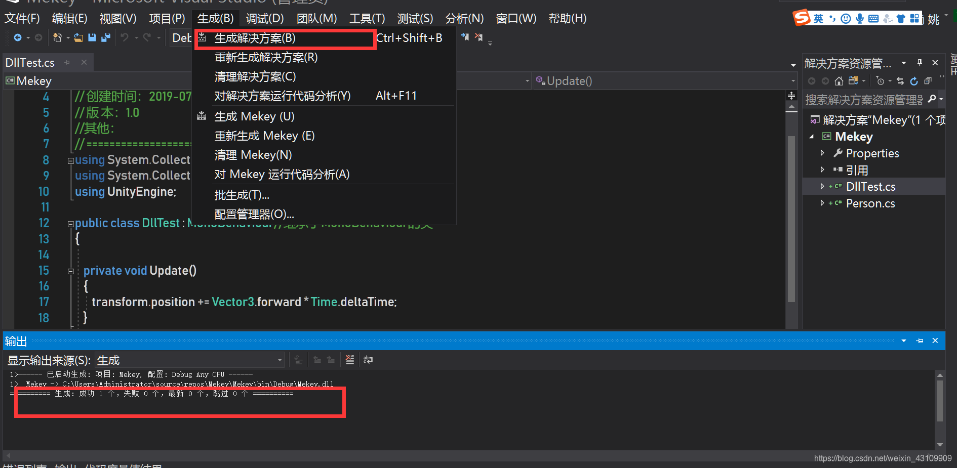Viewport: 957px width, 468px height.
Task: Click the find message in code icon
Action: click(x=299, y=360)
